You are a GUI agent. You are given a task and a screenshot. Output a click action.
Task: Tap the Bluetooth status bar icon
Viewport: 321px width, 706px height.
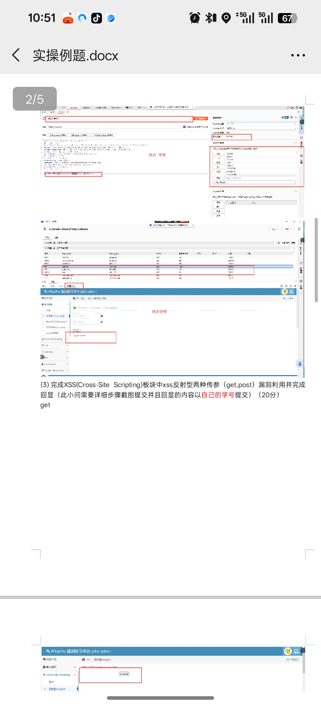(x=211, y=18)
